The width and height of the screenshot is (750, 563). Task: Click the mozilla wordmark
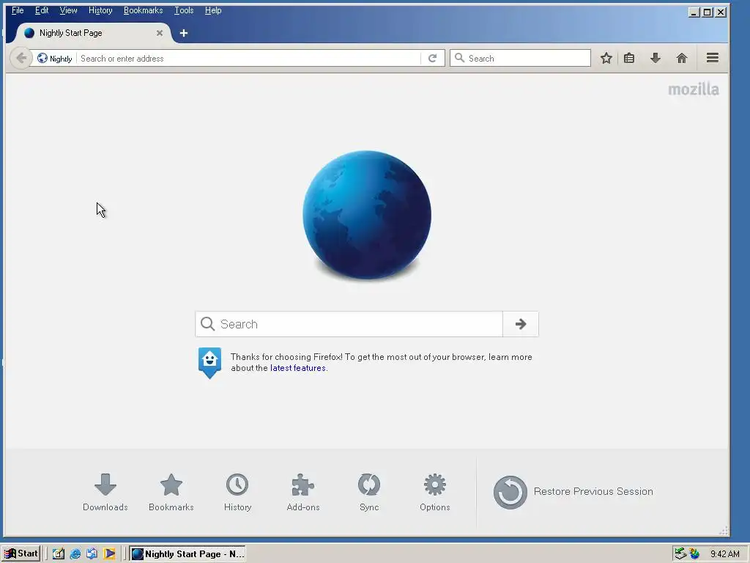[693, 89]
